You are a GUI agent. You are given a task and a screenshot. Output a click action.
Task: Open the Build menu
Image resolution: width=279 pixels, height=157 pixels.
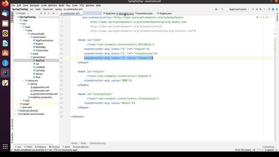point(61,5)
